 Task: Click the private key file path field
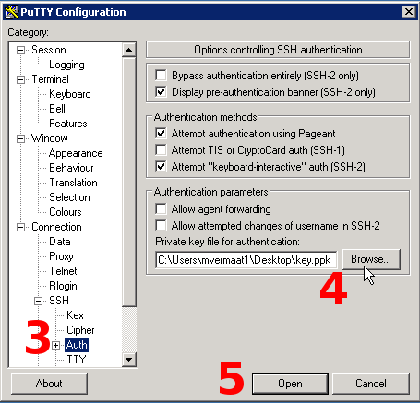point(246,260)
